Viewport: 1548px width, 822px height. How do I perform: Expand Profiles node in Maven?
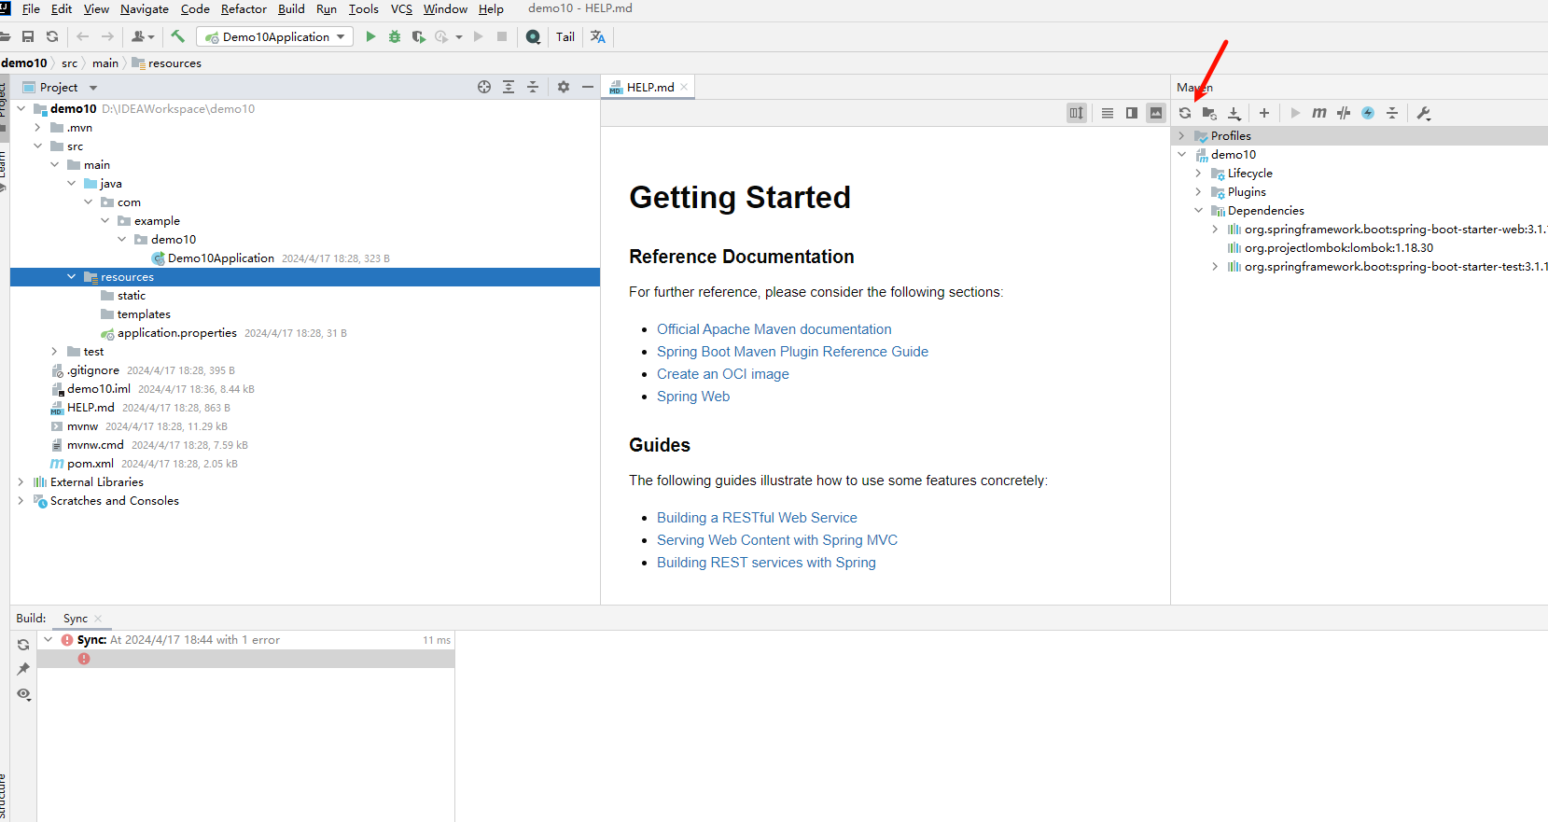pyautogui.click(x=1181, y=136)
